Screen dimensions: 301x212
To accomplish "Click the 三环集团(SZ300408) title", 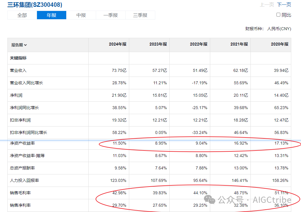I will (35, 5).
